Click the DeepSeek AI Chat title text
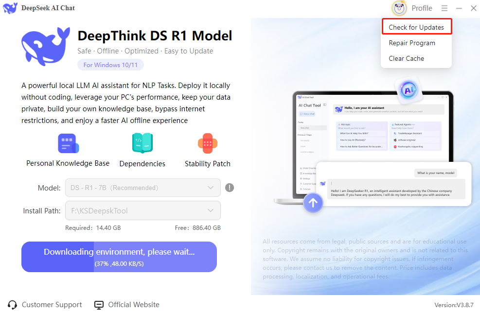The width and height of the screenshot is (480, 313). pos(48,8)
